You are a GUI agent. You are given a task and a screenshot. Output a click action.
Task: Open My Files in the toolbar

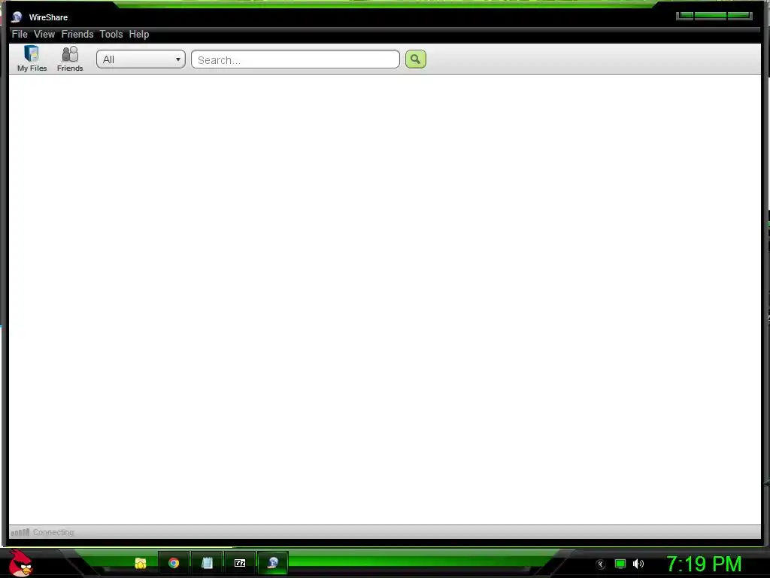point(32,59)
